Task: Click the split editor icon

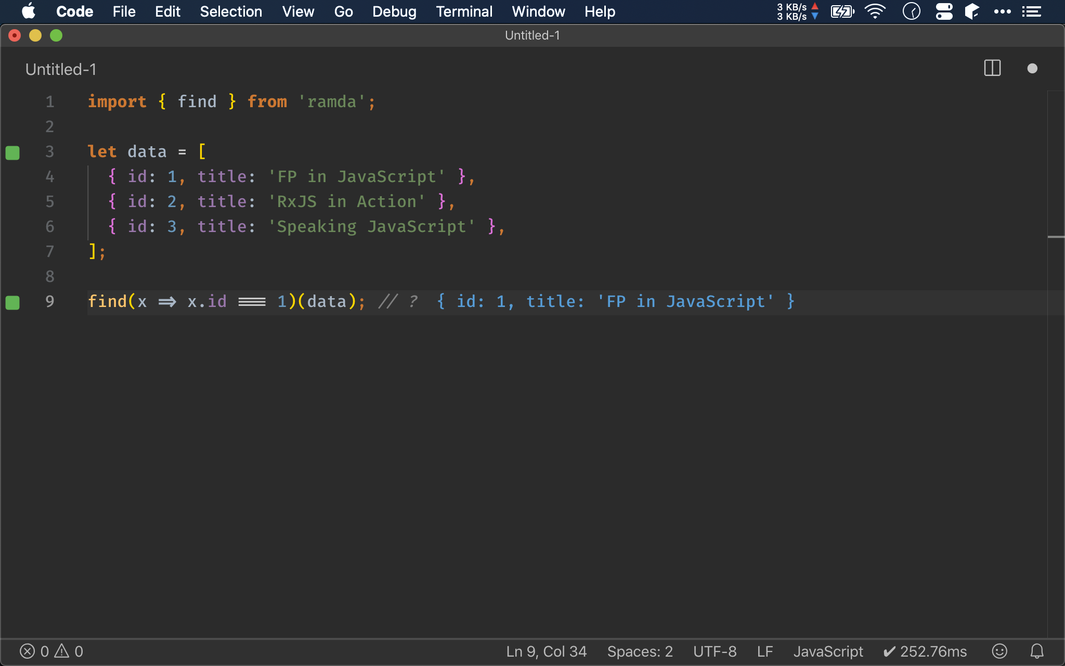Action: click(992, 68)
